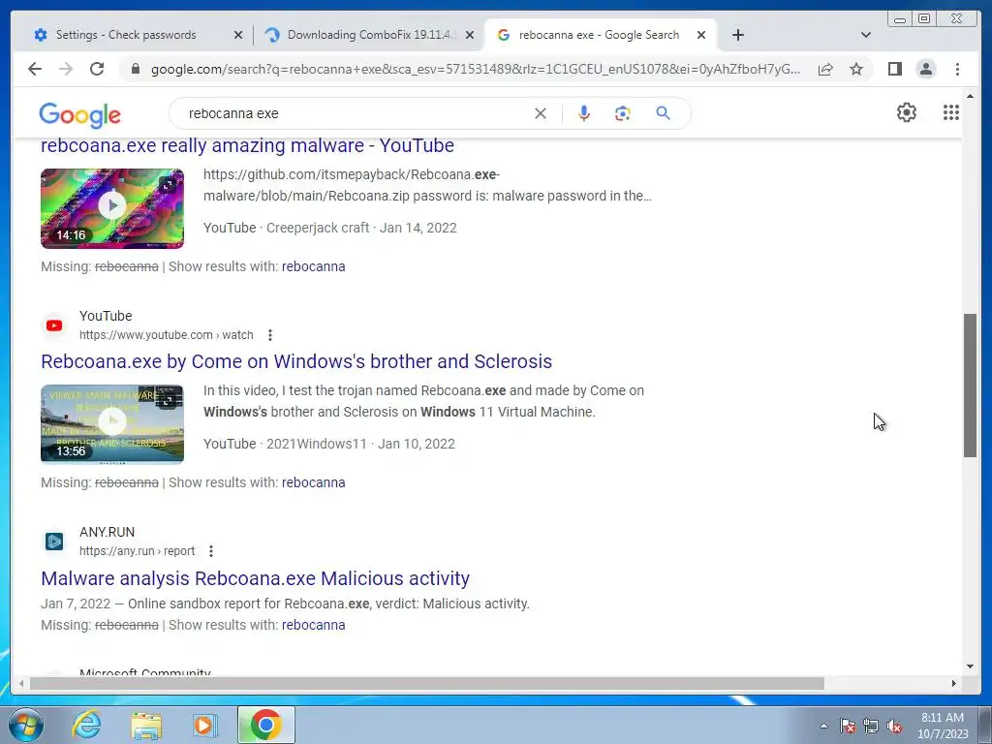Open Rebcoana.exe by Come on Windows's brother link
992x744 pixels.
[296, 361]
